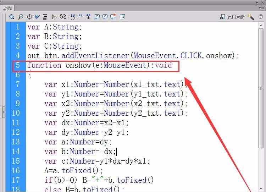Click on the text "var B:String;"
Image resolution: width=266 pixels, height=192 pixels.
[55, 37]
